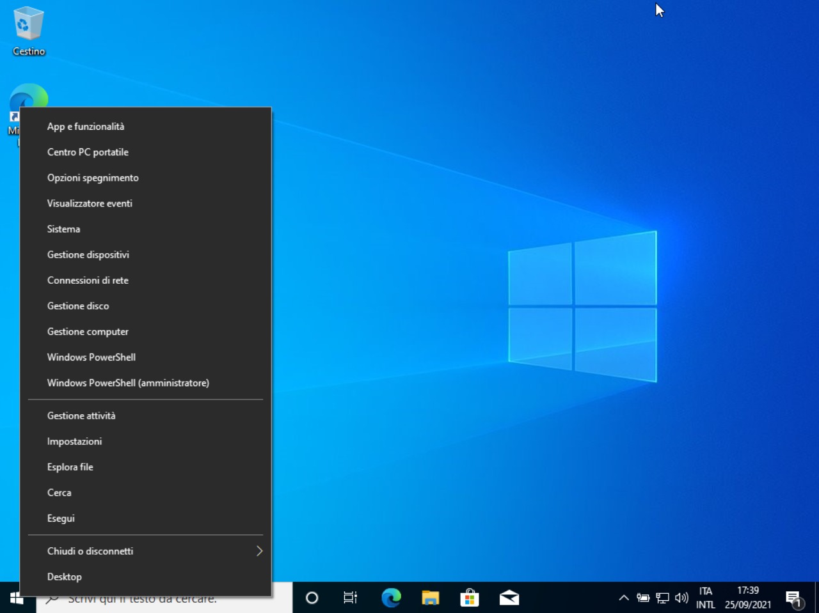Show hidden tray icons chevron
Viewport: 819px width, 613px height.
coord(623,598)
